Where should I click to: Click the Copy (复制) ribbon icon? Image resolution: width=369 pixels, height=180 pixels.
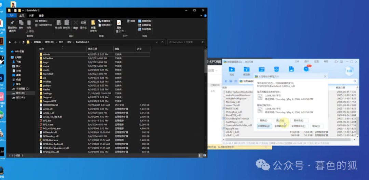point(21,23)
